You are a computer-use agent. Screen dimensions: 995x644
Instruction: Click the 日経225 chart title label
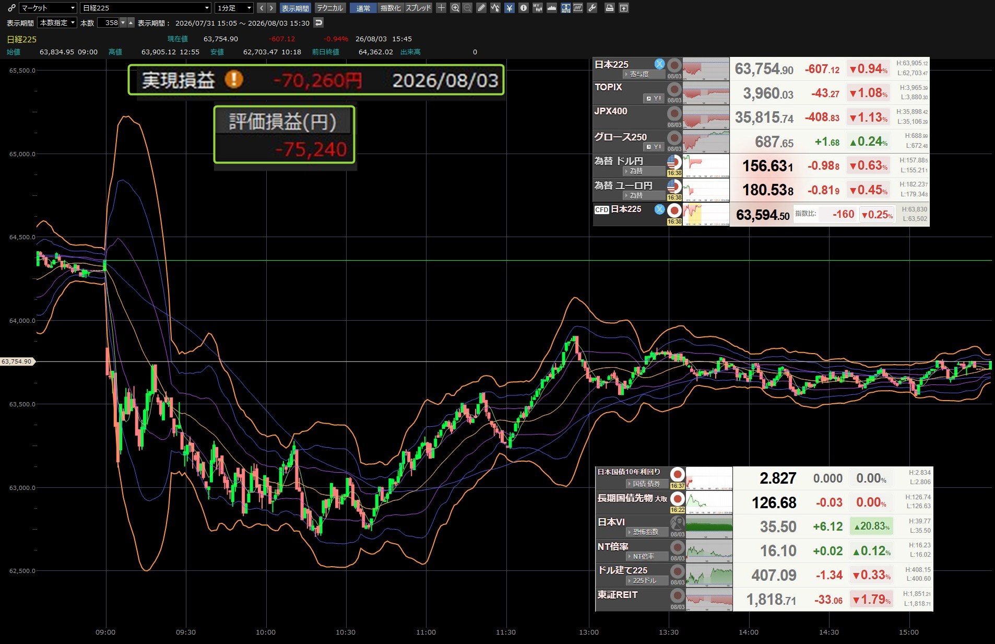pyautogui.click(x=22, y=39)
